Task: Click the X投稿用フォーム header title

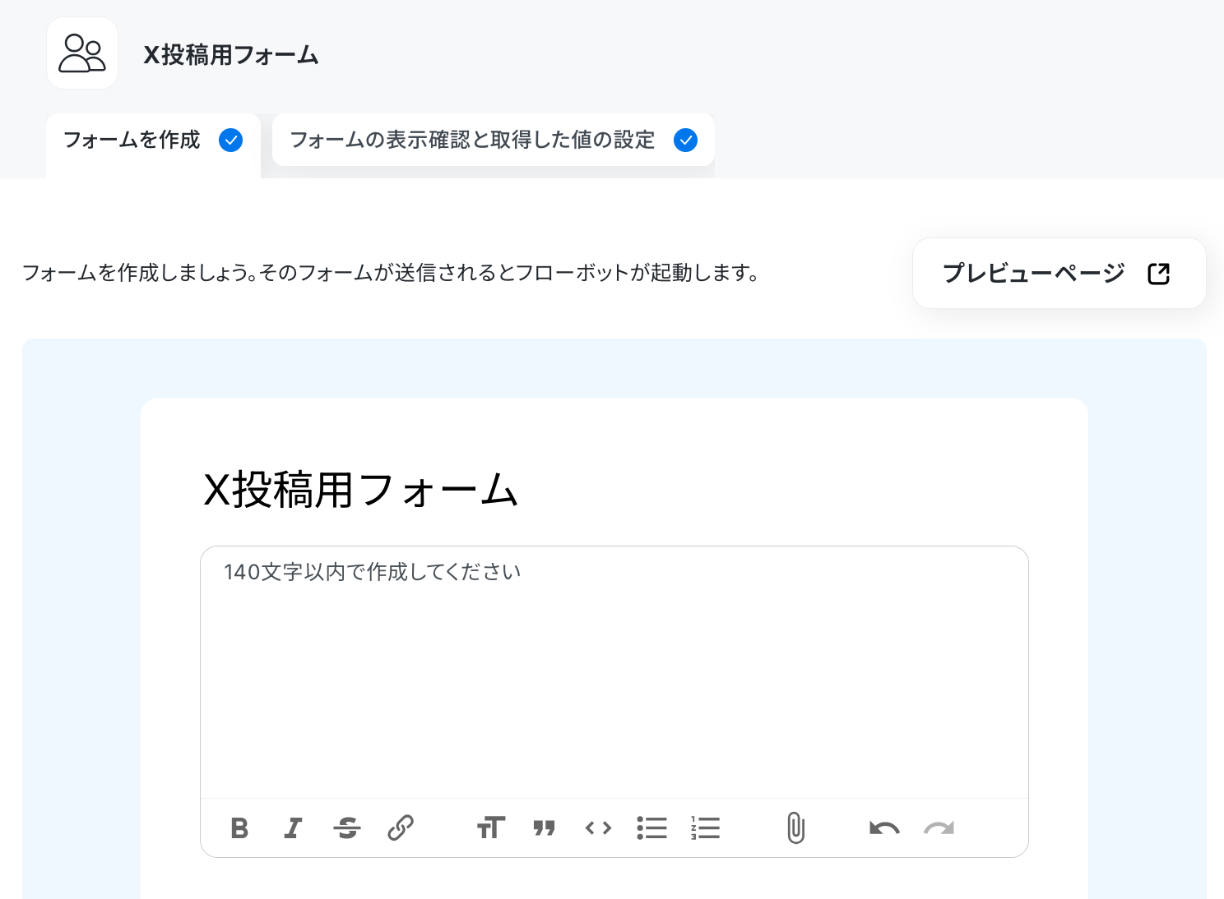Action: click(x=231, y=55)
